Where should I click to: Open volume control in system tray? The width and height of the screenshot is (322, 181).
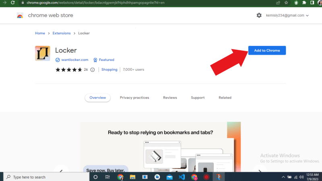click(301, 177)
